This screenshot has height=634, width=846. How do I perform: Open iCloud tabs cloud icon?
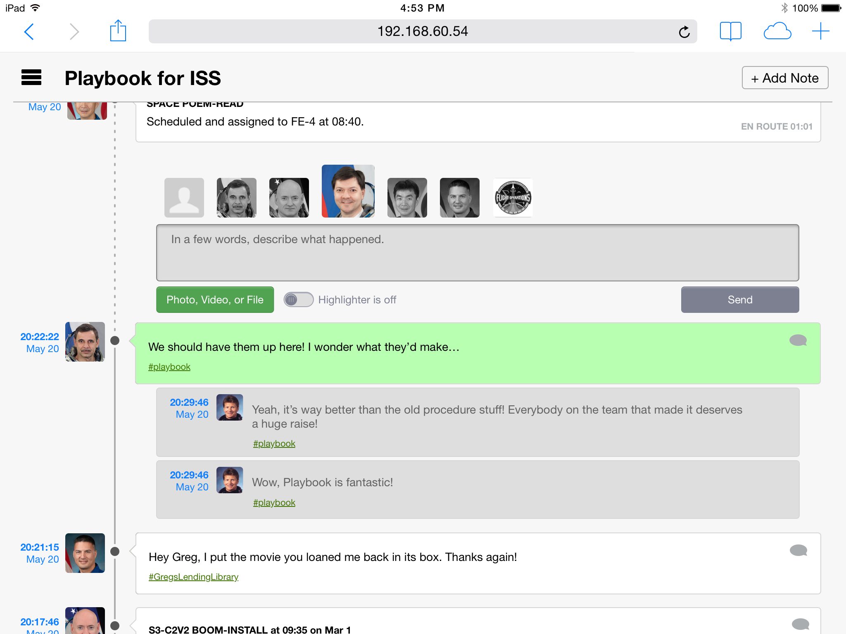777,31
